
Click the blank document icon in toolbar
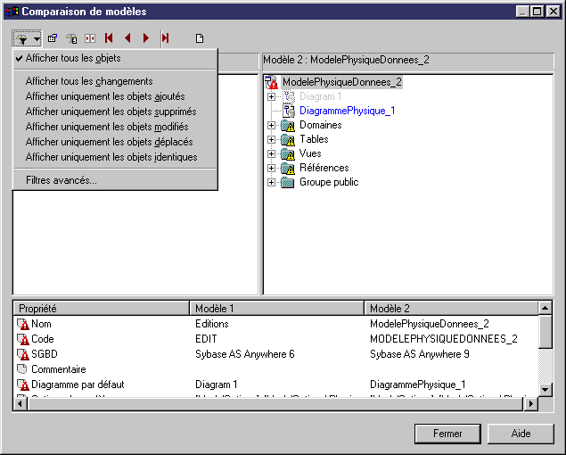pyautogui.click(x=200, y=38)
